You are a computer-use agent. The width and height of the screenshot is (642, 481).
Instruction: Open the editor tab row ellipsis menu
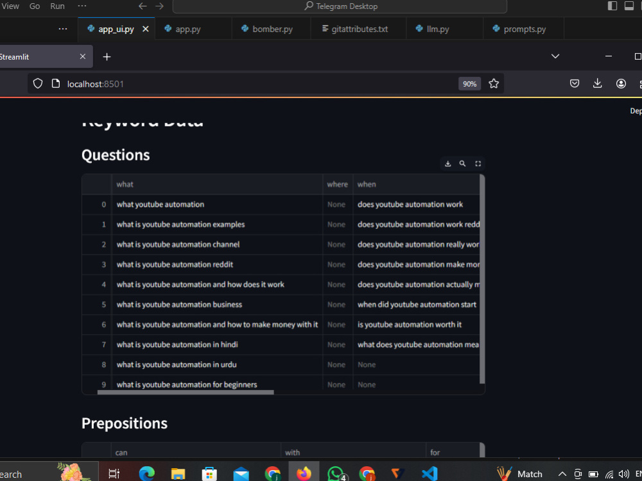[63, 29]
